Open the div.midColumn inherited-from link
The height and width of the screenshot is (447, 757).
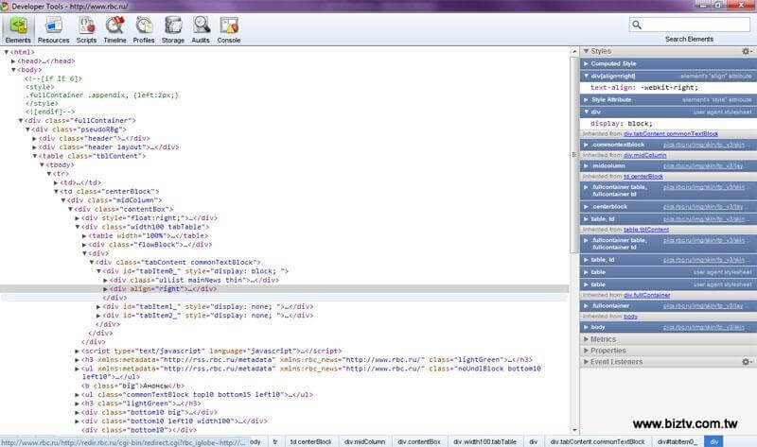[x=645, y=155]
